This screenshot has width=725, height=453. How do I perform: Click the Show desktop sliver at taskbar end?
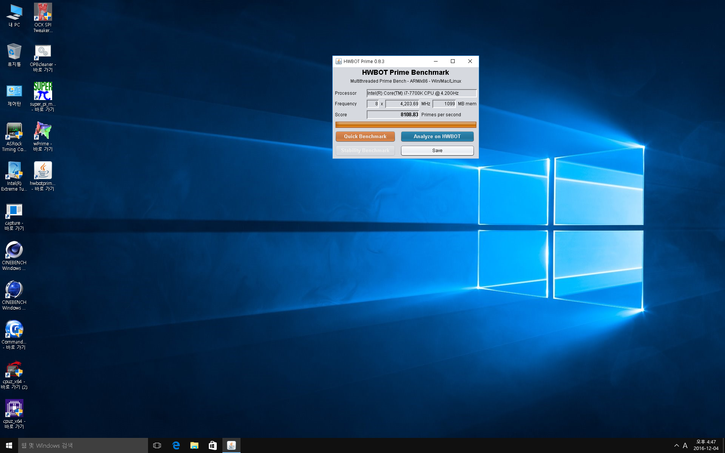(x=723, y=445)
